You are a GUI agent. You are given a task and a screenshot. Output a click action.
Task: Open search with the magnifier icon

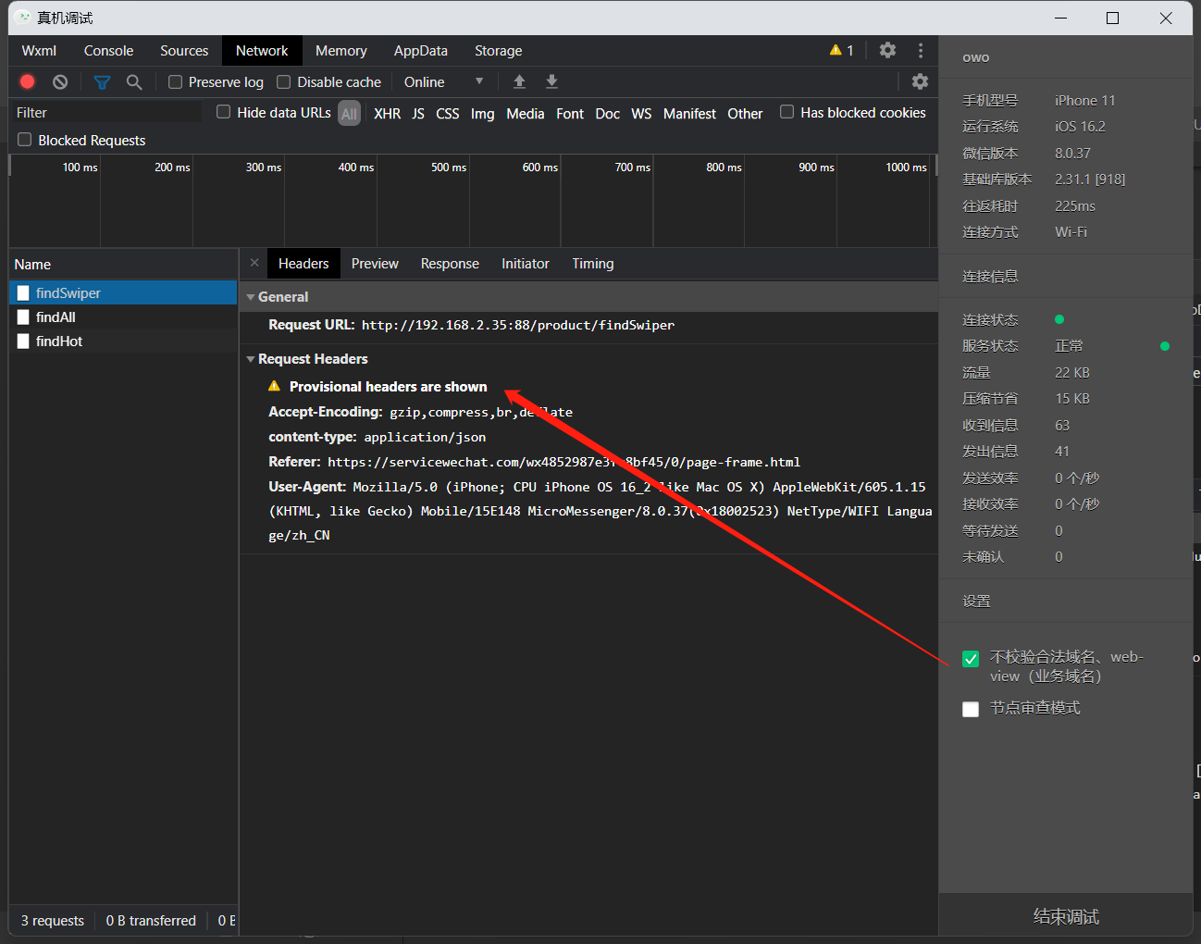(x=134, y=81)
